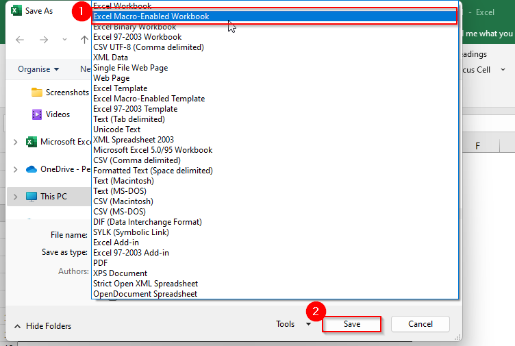Expand the Microsoft Excel tree node

[x=16, y=142]
